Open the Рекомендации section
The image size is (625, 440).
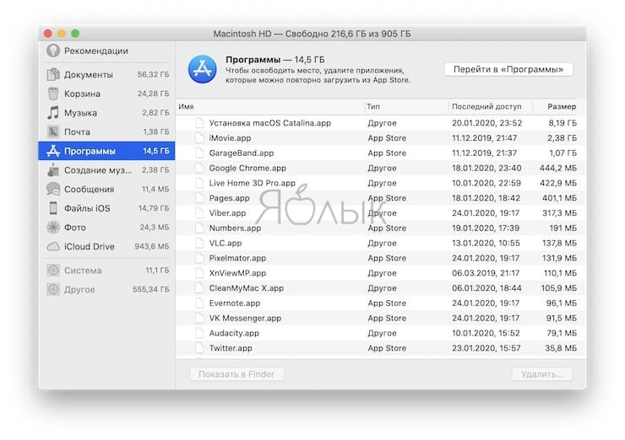(106, 51)
